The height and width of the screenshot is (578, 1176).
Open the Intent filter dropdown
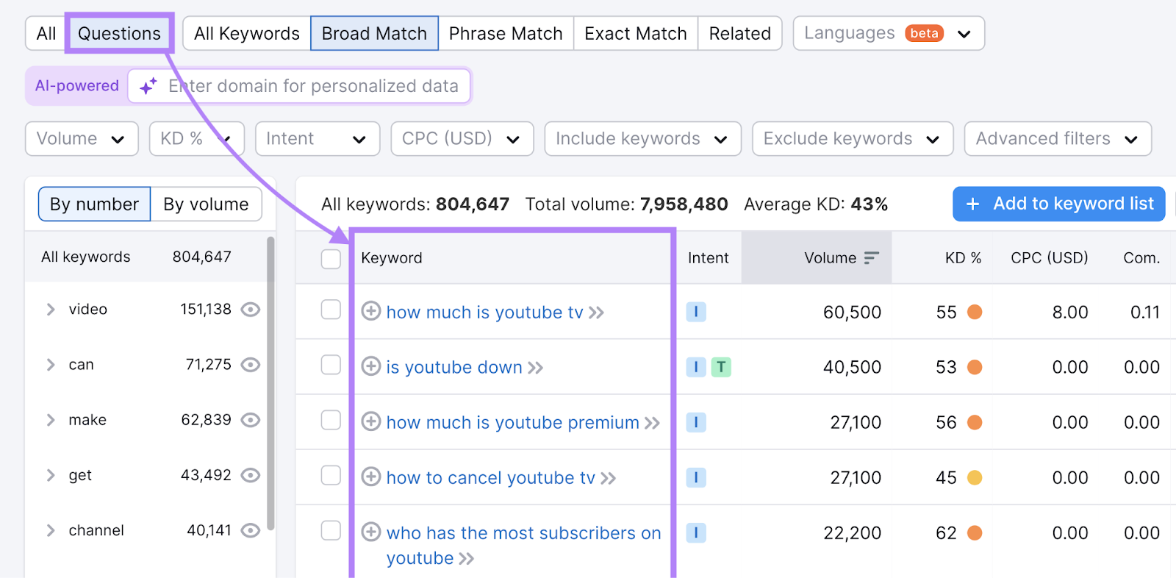[x=318, y=138]
